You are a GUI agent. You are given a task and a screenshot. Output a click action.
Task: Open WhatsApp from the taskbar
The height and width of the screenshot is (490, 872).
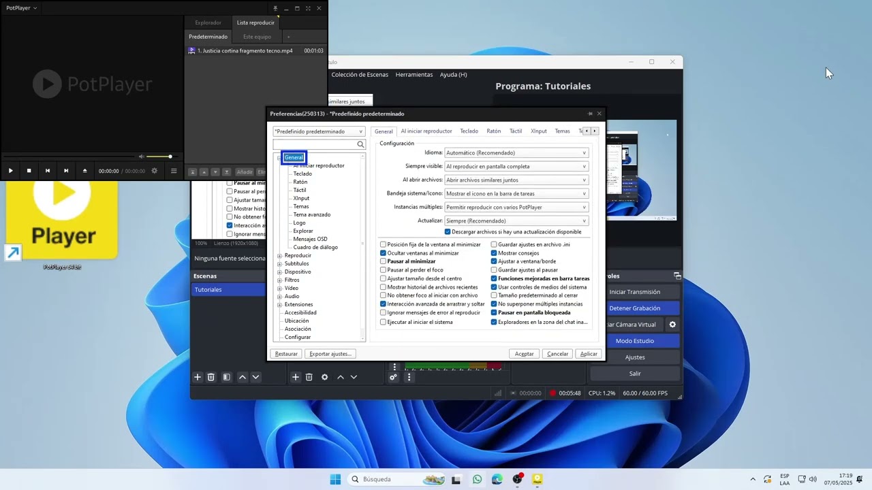click(477, 479)
